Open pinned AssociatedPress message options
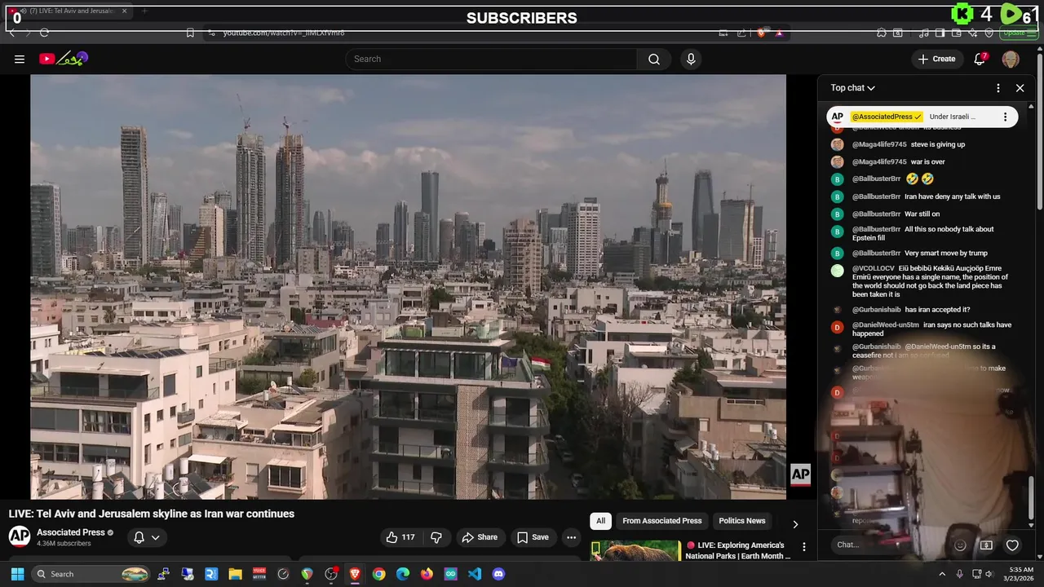Screen dimensions: 1044x587 (x=1005, y=117)
